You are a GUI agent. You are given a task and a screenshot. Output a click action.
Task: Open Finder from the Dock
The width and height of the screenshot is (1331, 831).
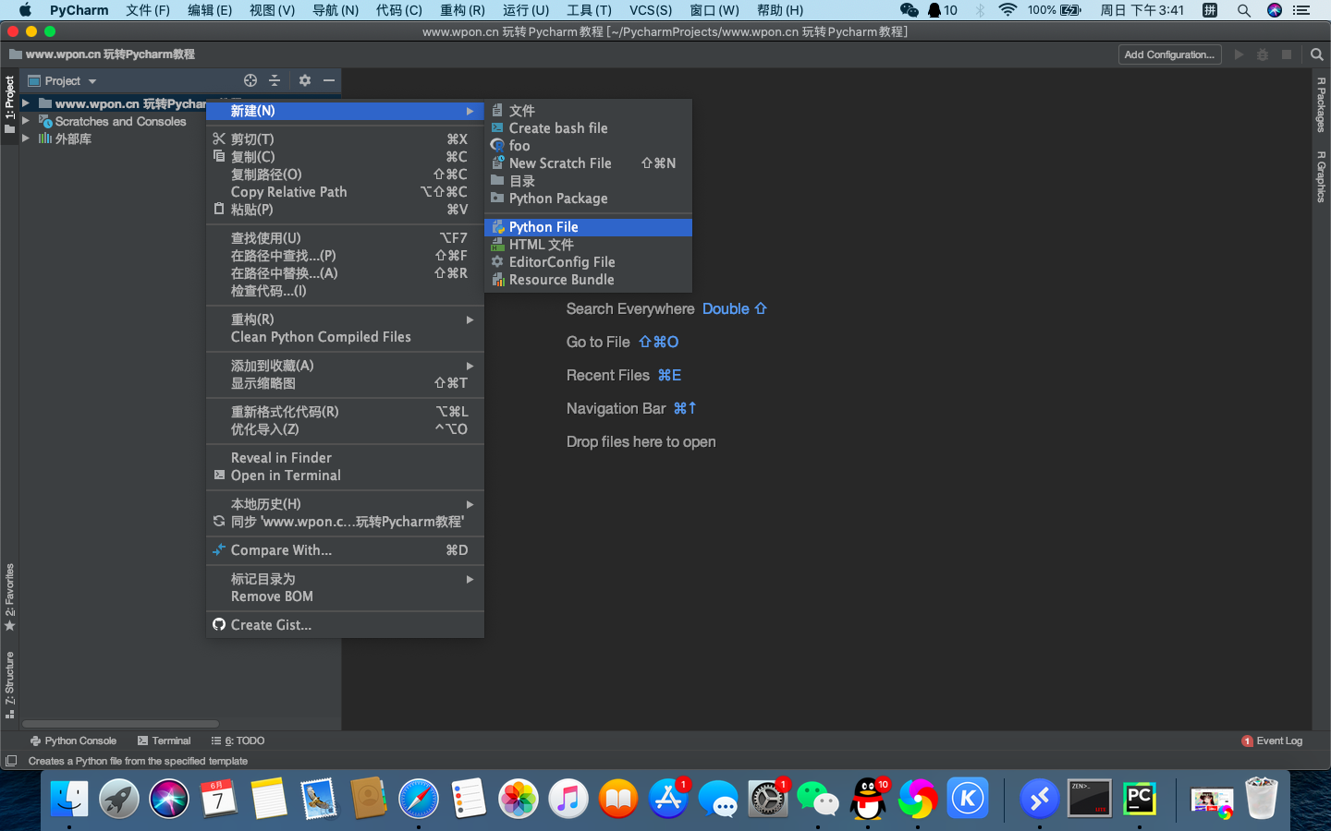(69, 799)
